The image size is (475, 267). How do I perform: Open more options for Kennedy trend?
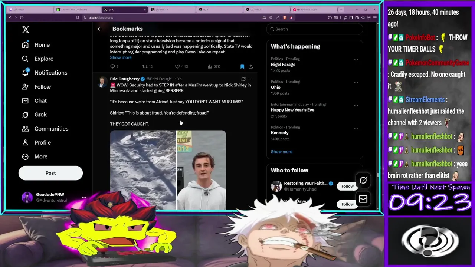tap(356, 128)
